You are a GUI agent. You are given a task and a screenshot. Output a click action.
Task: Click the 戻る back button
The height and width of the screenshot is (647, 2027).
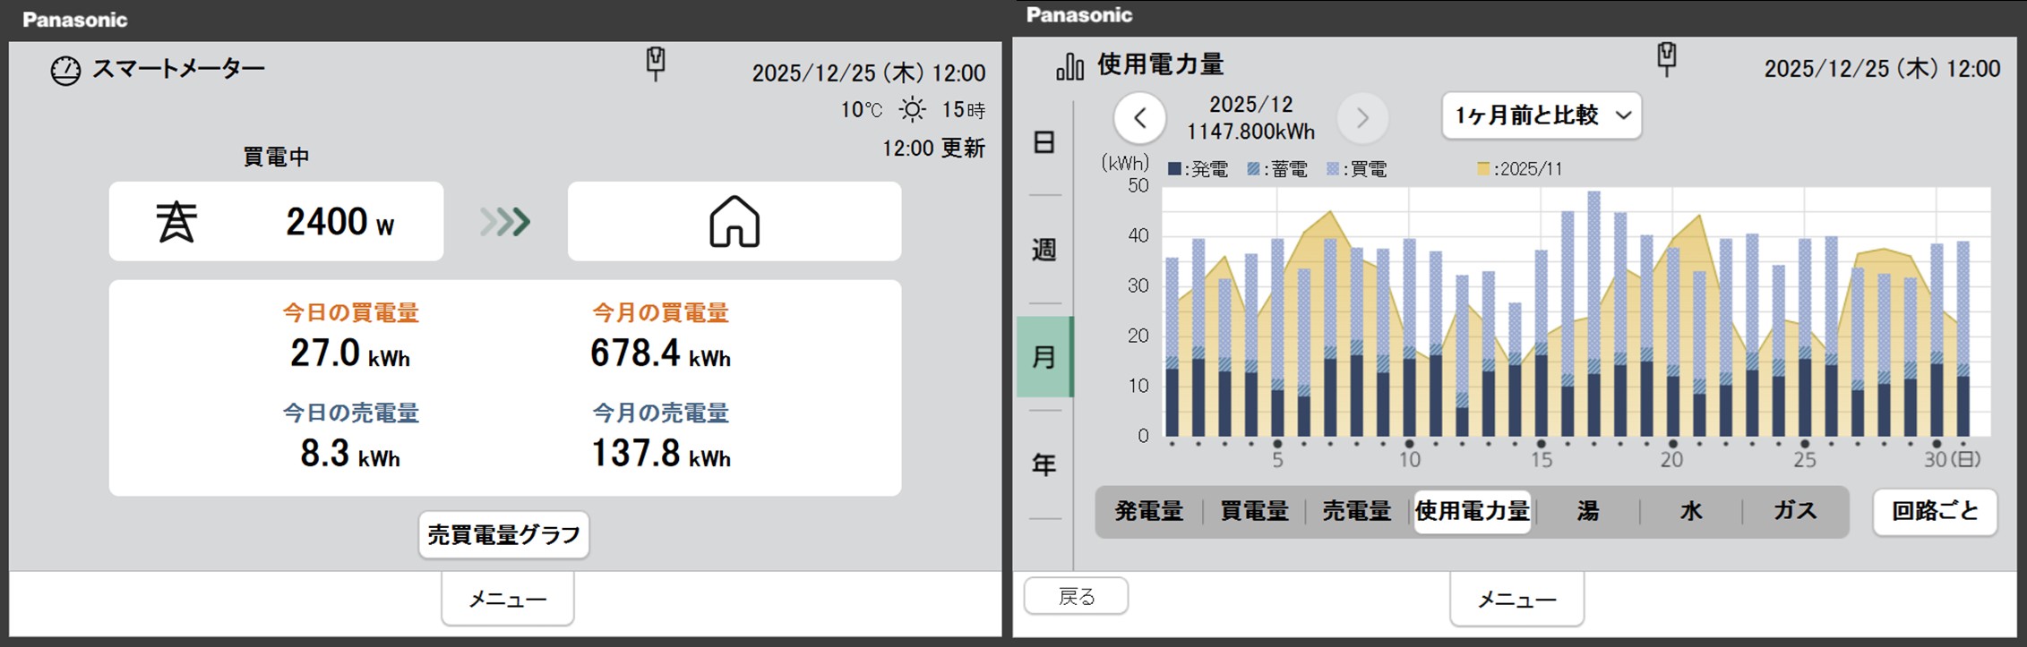tap(1076, 597)
